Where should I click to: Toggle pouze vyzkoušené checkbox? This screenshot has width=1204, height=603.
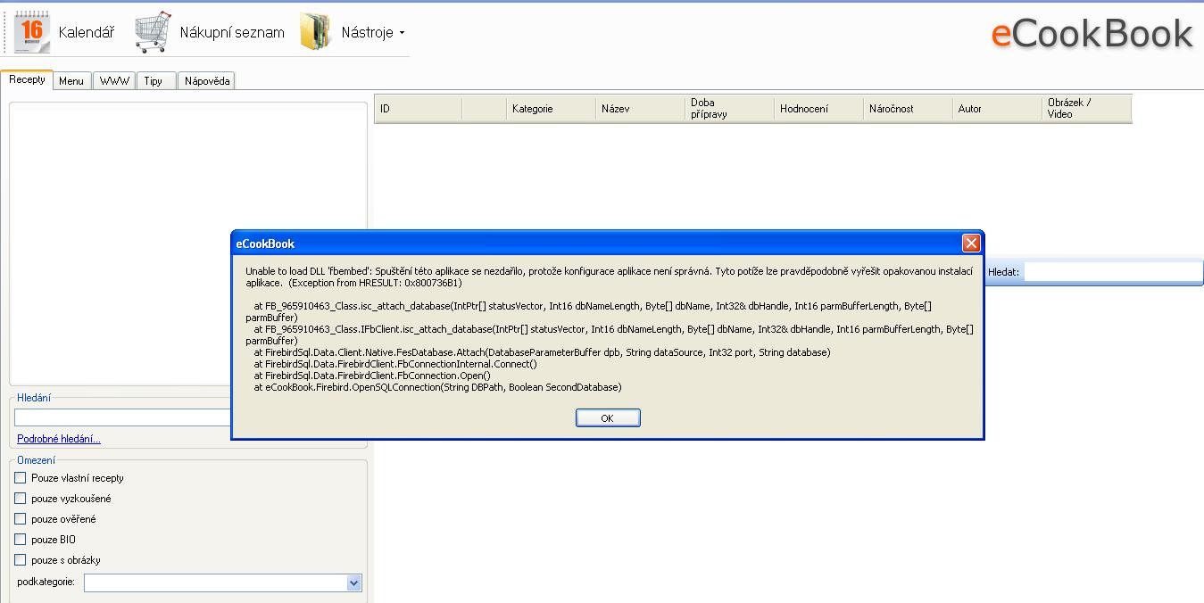(x=21, y=499)
